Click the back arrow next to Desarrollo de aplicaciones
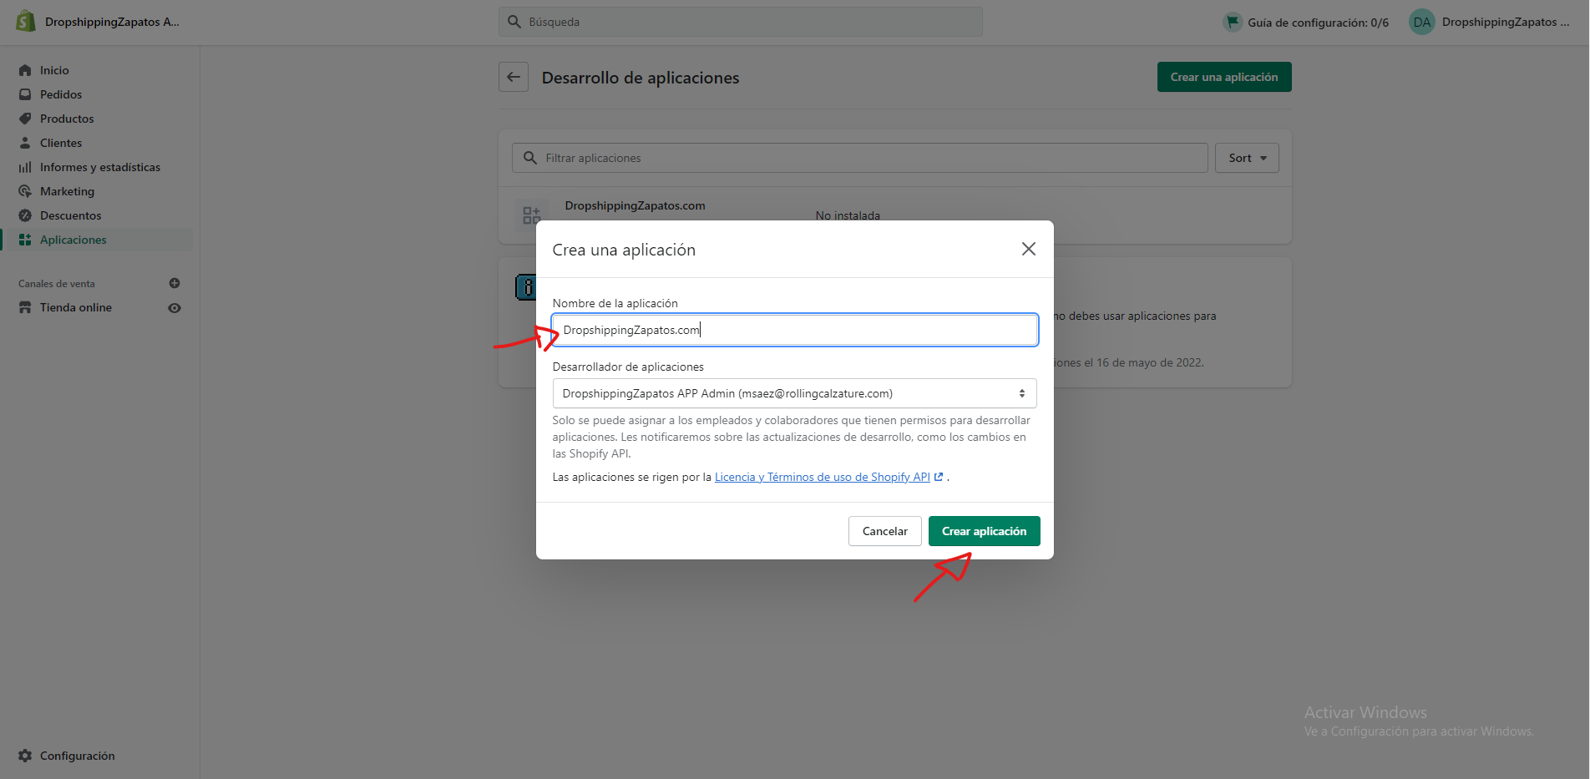 514,77
